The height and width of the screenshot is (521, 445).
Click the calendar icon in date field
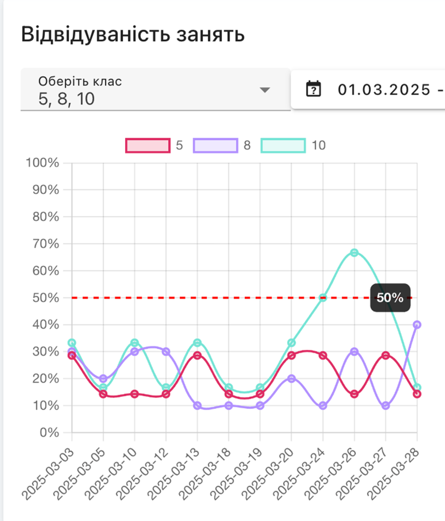click(314, 89)
